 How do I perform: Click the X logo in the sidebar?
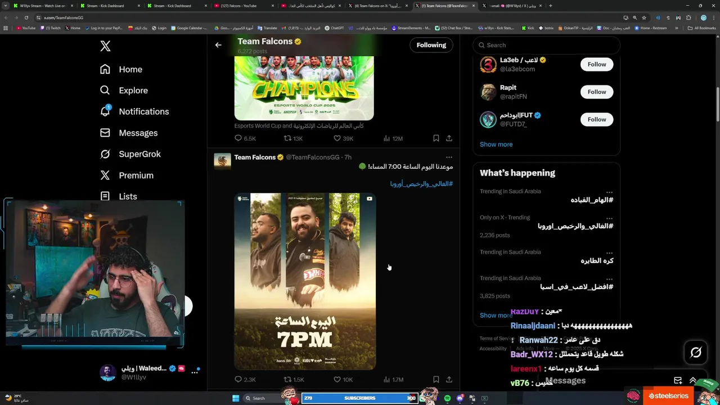[105, 46]
